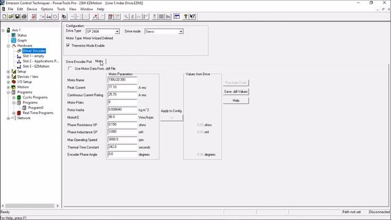Expand the I/O Setup node
Viewport: 391px width, 220px height.
point(8,82)
